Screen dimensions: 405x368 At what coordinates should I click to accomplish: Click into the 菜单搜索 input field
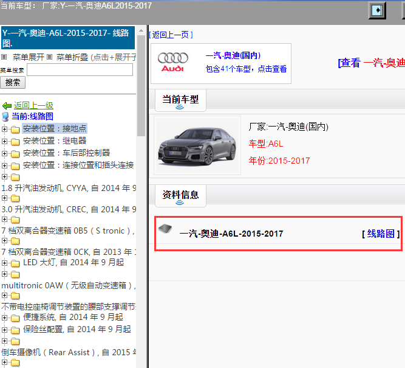click(80, 69)
